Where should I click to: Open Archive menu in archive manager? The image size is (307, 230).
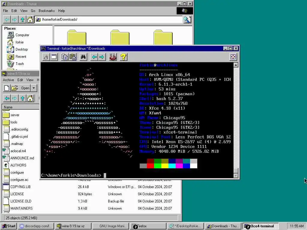[x=8, y=80]
